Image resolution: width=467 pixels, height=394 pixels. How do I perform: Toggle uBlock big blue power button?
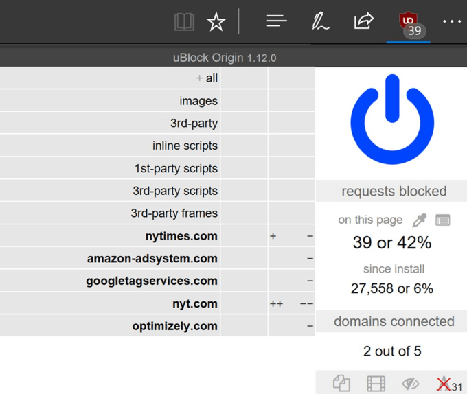(x=392, y=119)
